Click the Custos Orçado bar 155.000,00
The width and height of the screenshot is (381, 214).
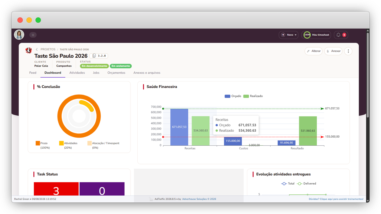click(233, 141)
